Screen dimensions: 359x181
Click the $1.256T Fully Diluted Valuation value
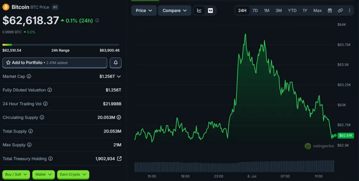coord(113,90)
